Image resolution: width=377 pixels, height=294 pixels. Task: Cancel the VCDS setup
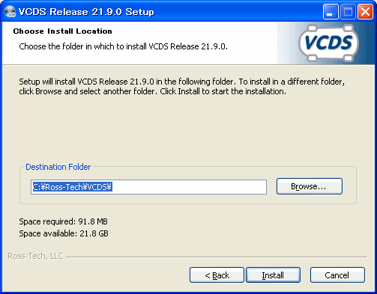337,275
